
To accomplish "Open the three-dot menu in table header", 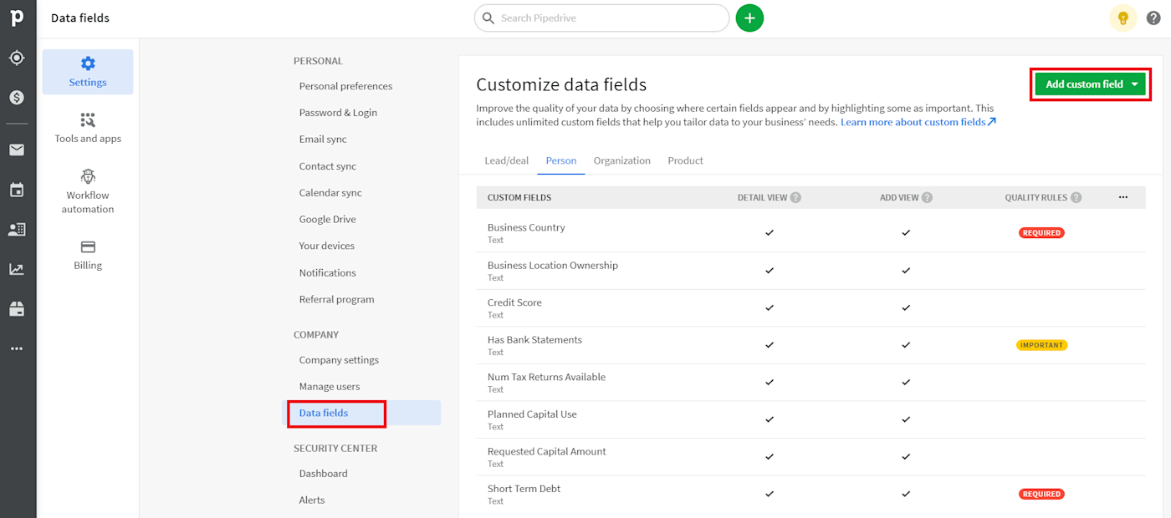I will click(1122, 198).
